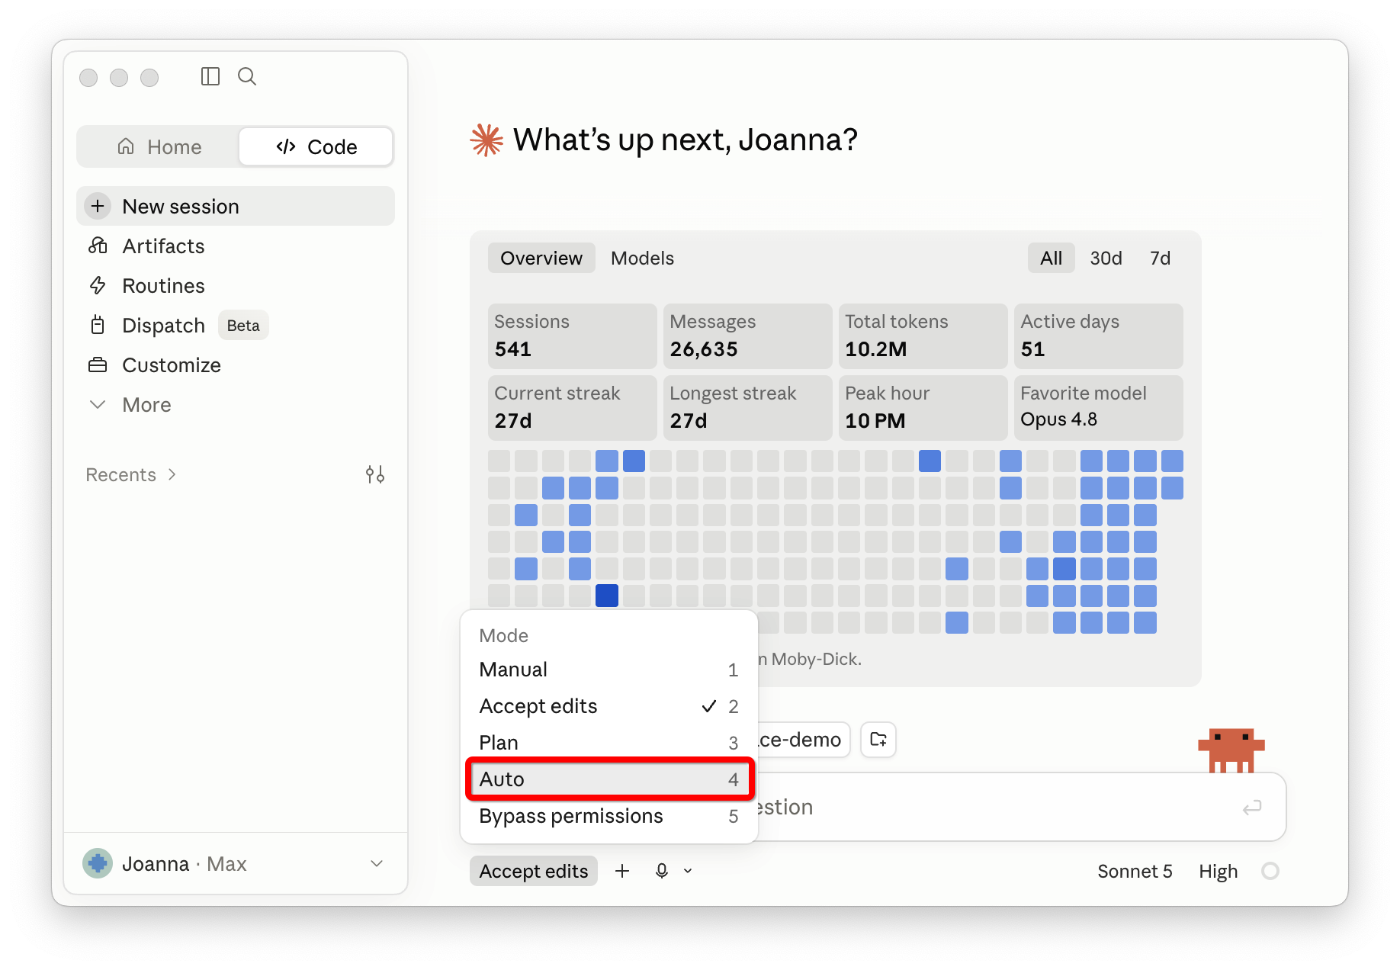The height and width of the screenshot is (970, 1400).
Task: Select the All time range
Action: click(x=1051, y=258)
